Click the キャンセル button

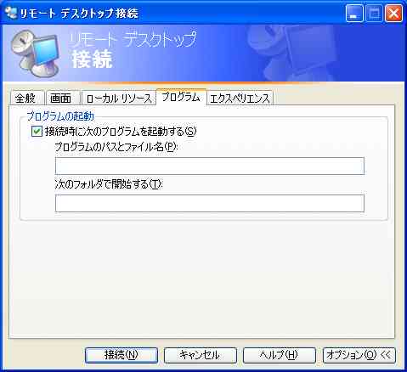pyautogui.click(x=201, y=355)
